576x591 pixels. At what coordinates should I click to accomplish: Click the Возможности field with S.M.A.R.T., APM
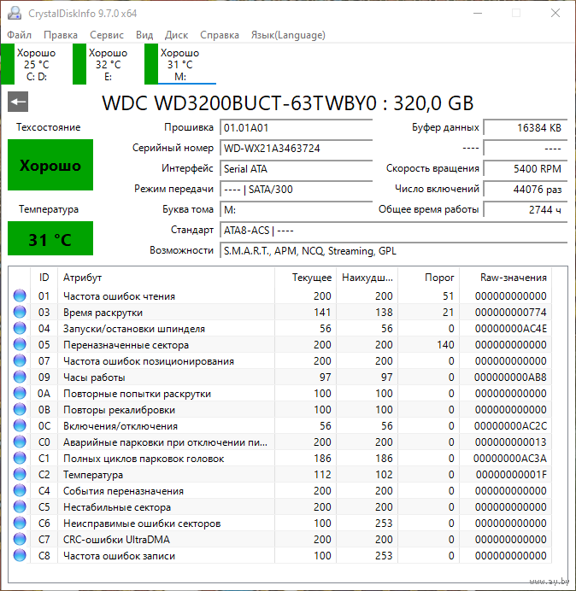tap(394, 250)
